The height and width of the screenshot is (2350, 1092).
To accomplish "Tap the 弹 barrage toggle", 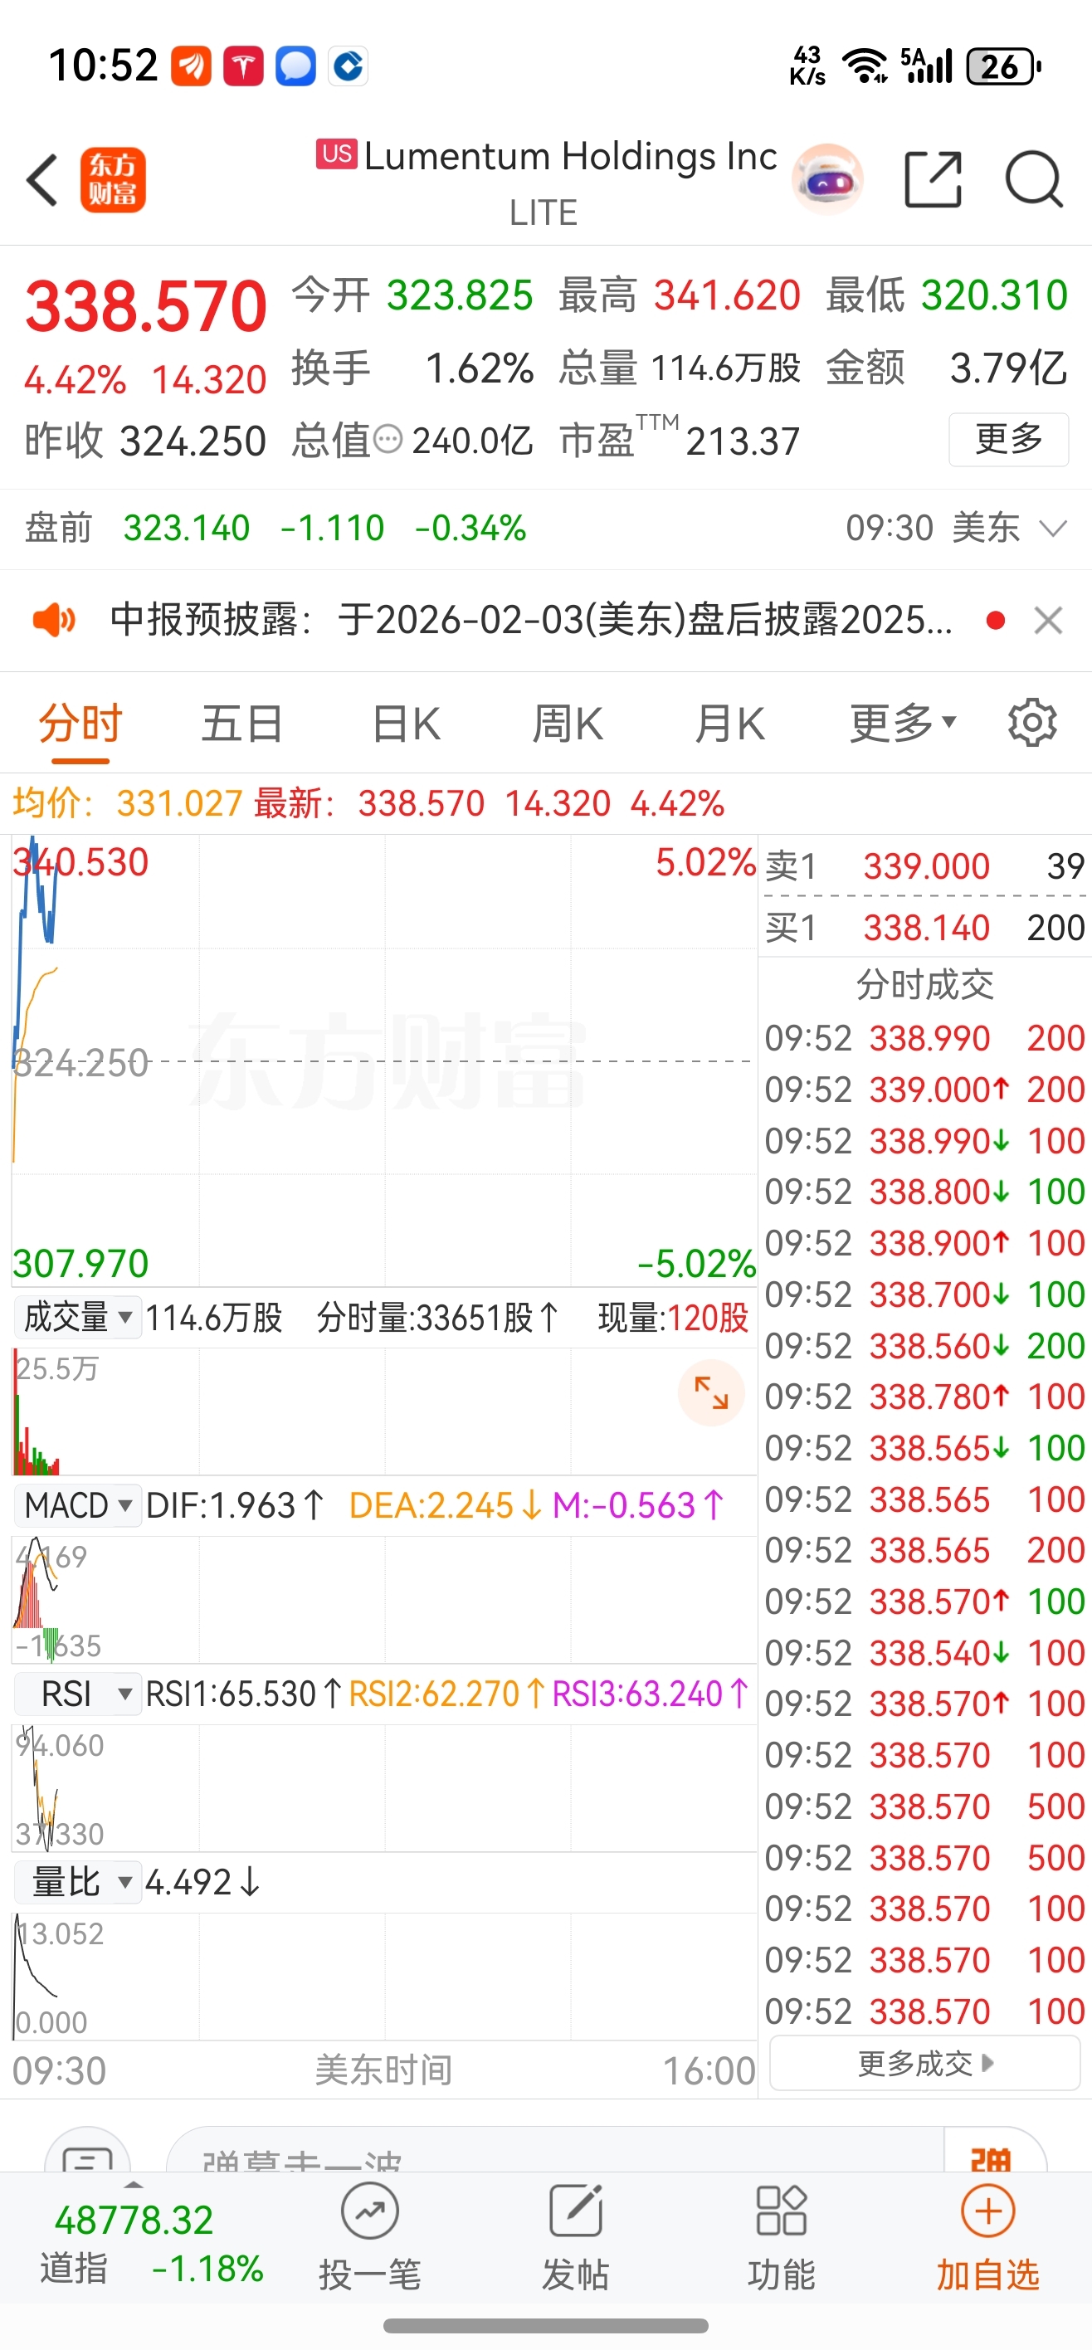I will 992,2151.
